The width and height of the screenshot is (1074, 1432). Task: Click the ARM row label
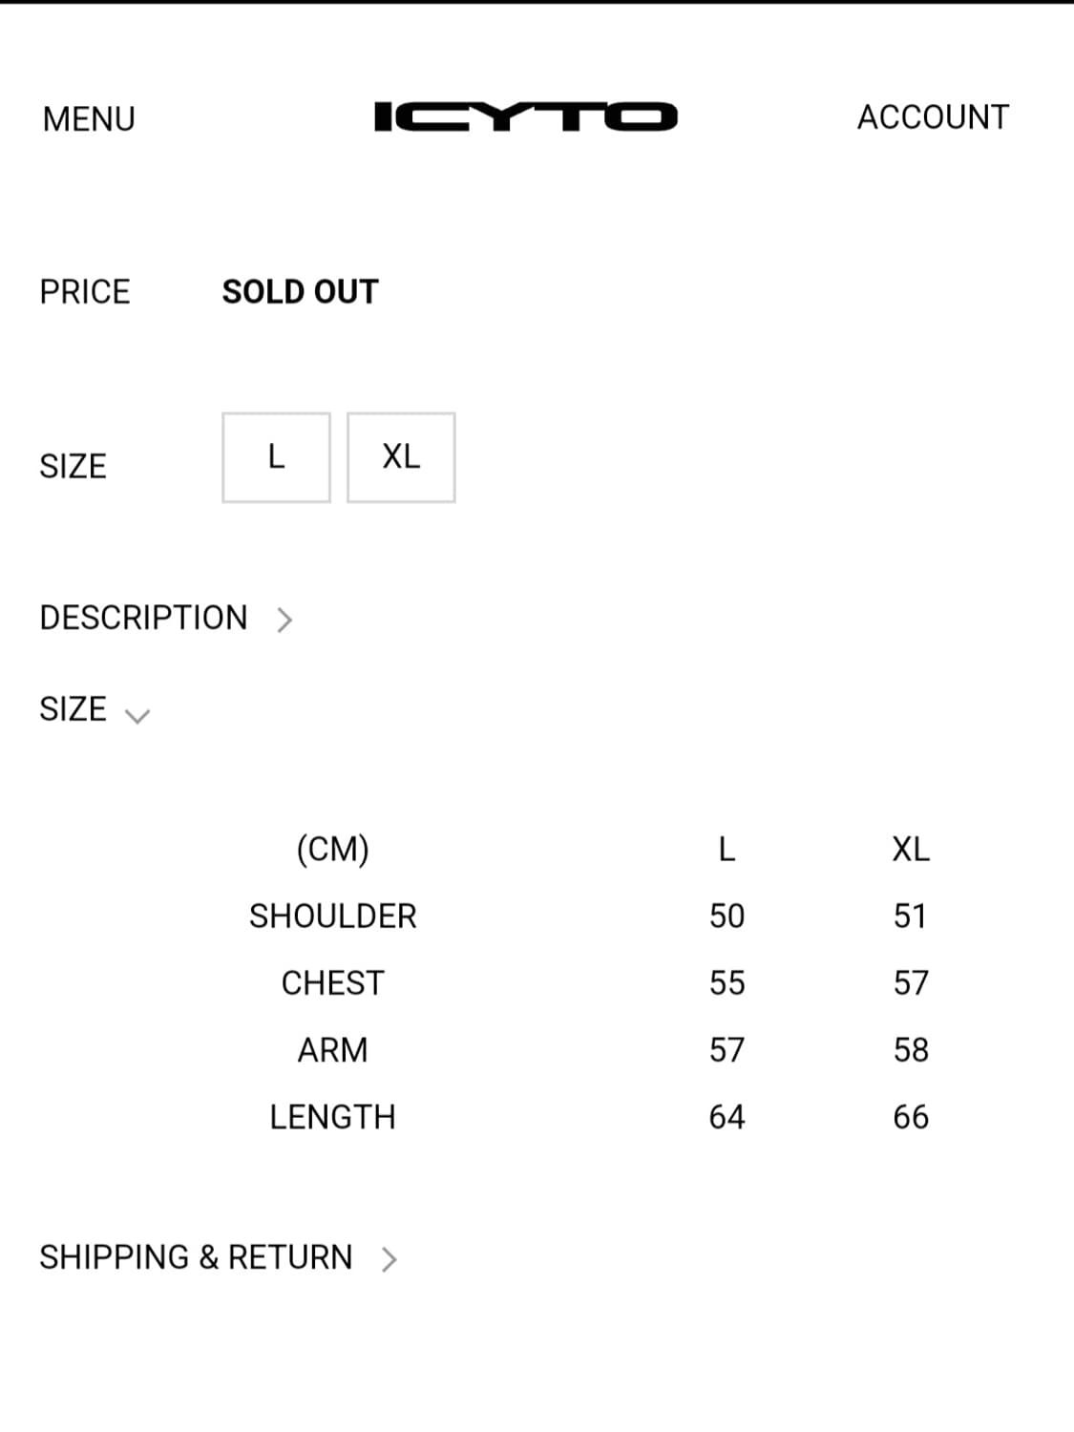click(x=333, y=1049)
